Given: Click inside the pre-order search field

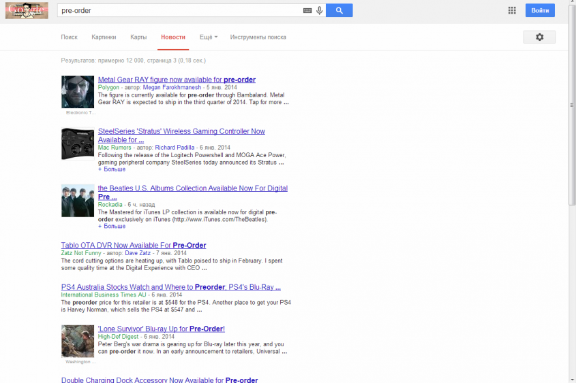Looking at the screenshot, I should tap(177, 11).
